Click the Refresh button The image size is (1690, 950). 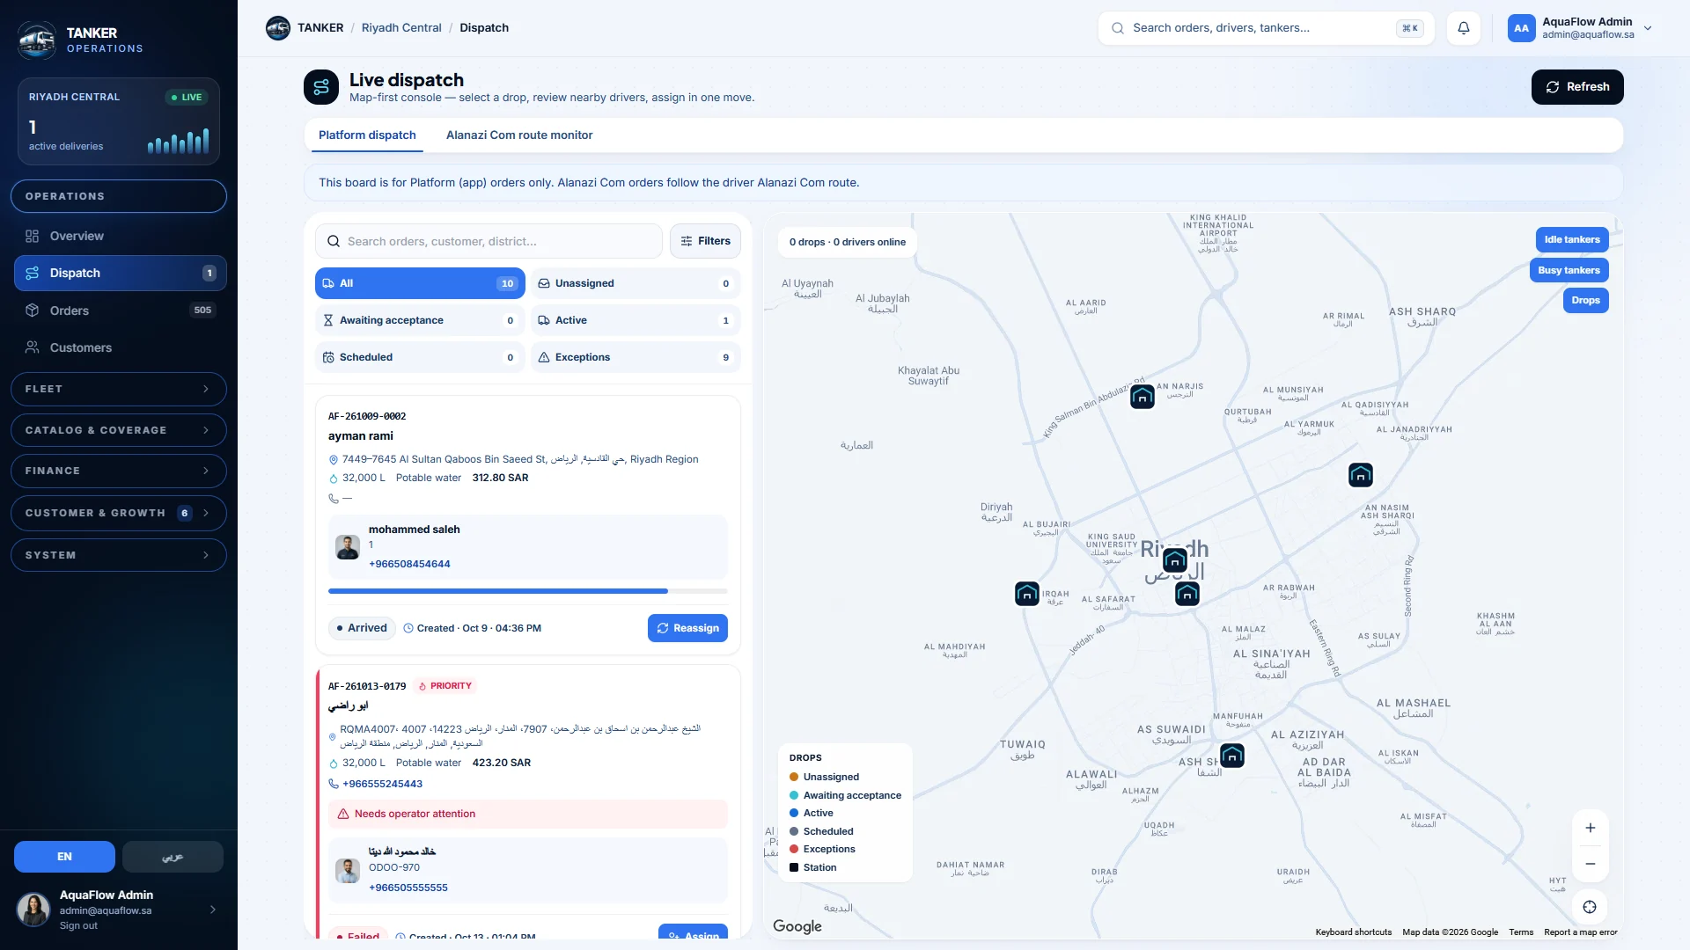pyautogui.click(x=1577, y=87)
